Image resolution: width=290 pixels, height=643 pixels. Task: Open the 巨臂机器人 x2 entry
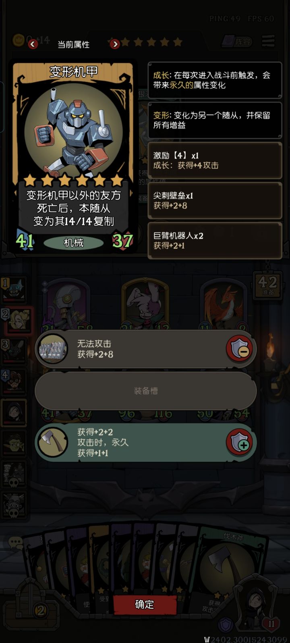tap(215, 240)
